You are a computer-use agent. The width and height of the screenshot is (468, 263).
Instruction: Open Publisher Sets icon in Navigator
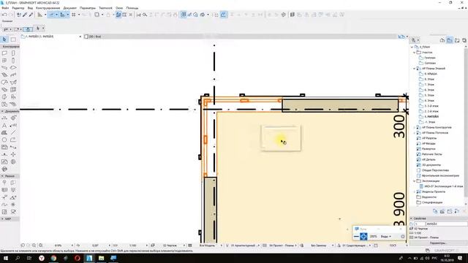[x=464, y=40]
